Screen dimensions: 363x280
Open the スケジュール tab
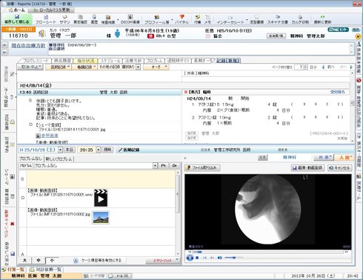click(110, 61)
